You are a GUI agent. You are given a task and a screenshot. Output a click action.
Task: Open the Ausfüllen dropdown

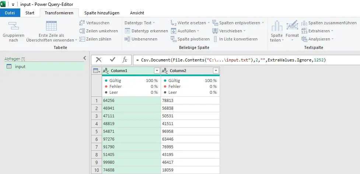(185, 31)
